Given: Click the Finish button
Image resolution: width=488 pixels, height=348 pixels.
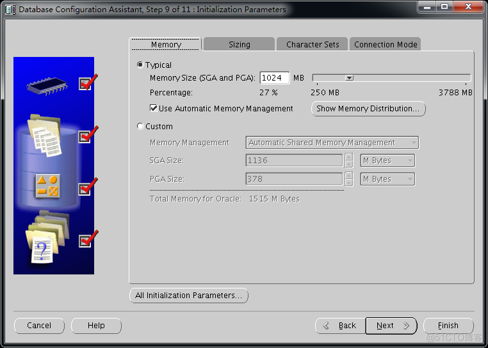Looking at the screenshot, I should point(448,326).
